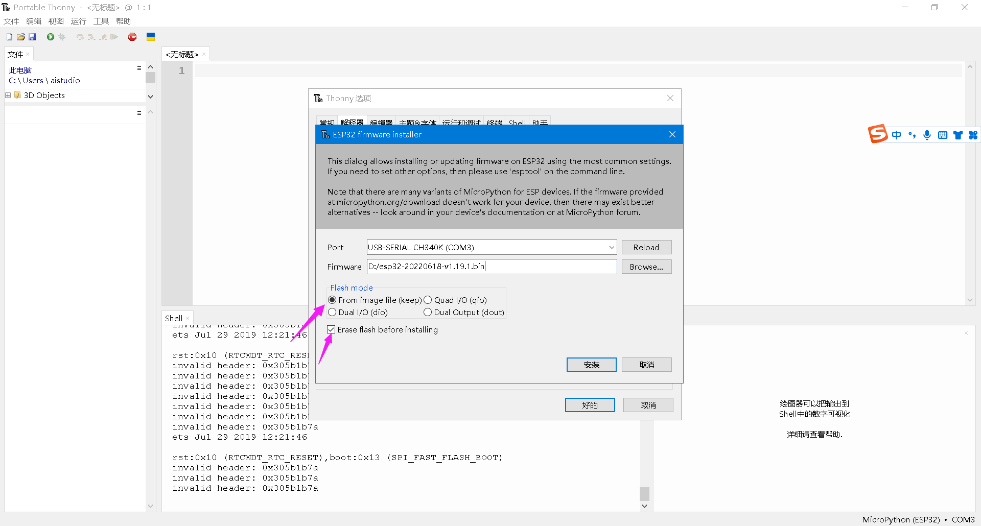Toggle 'Erase flash before installing' checkbox
The width and height of the screenshot is (981, 526).
tap(331, 329)
